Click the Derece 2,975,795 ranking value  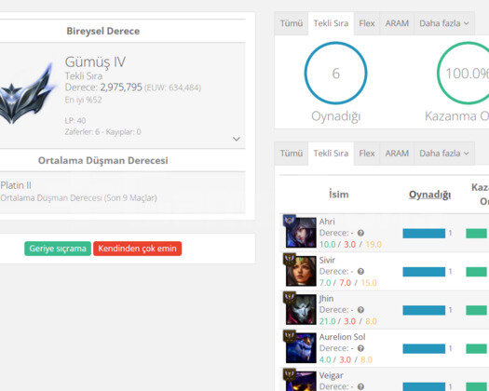(121, 87)
